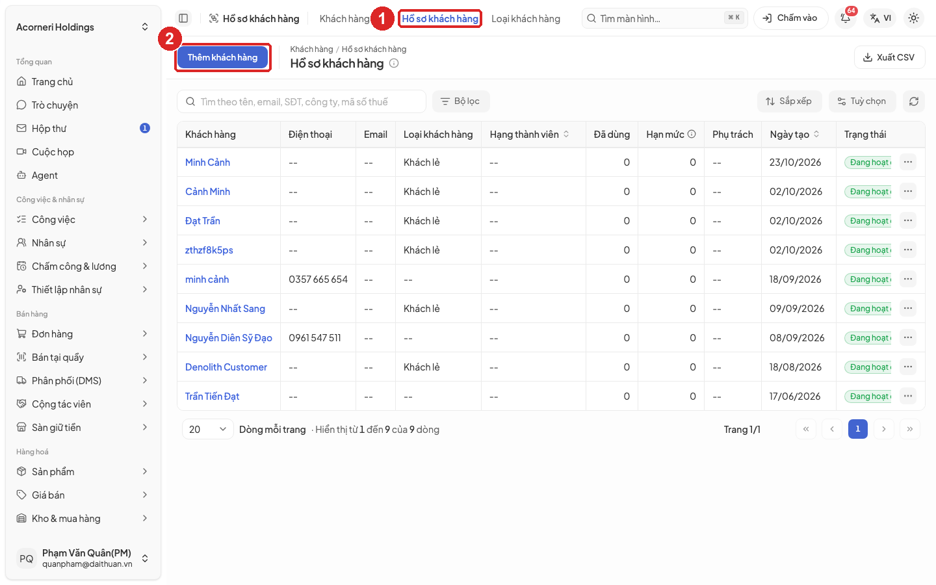This screenshot has width=936, height=585.
Task: Open Trò chuyện in the sidebar
Action: 83,105
